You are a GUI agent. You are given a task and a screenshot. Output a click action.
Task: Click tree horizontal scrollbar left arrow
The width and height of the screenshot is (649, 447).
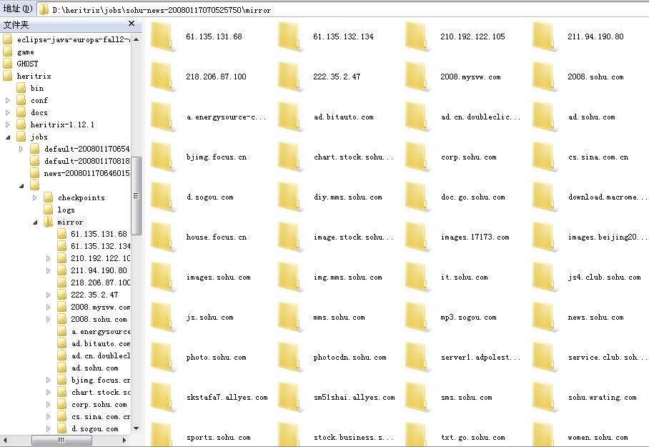click(x=5, y=440)
